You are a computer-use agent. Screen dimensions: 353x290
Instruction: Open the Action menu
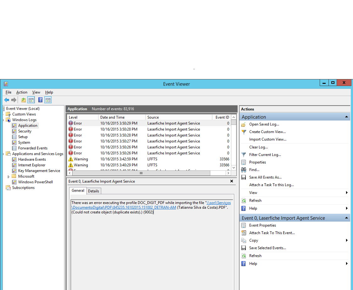pos(22,92)
